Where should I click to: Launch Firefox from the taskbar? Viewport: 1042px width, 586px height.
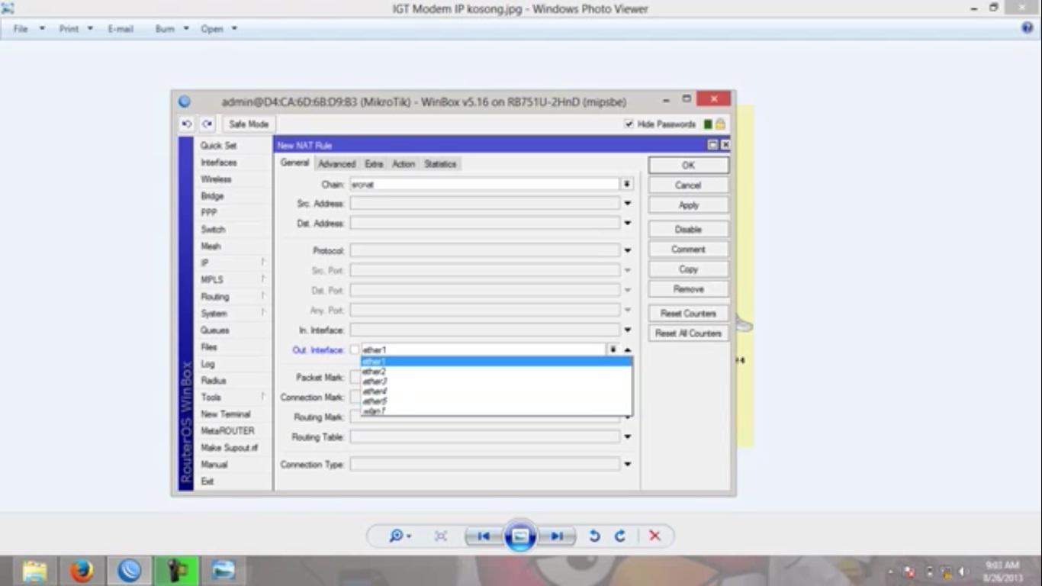81,571
